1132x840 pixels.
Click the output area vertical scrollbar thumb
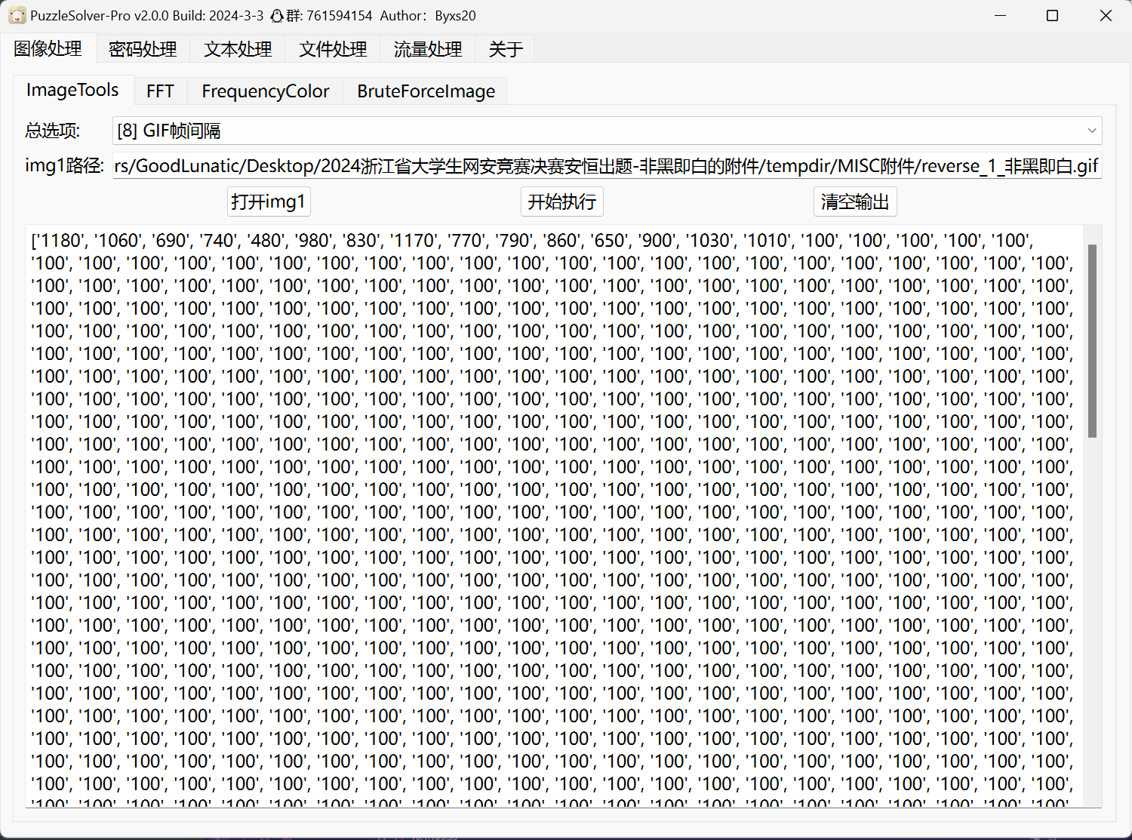coord(1092,340)
